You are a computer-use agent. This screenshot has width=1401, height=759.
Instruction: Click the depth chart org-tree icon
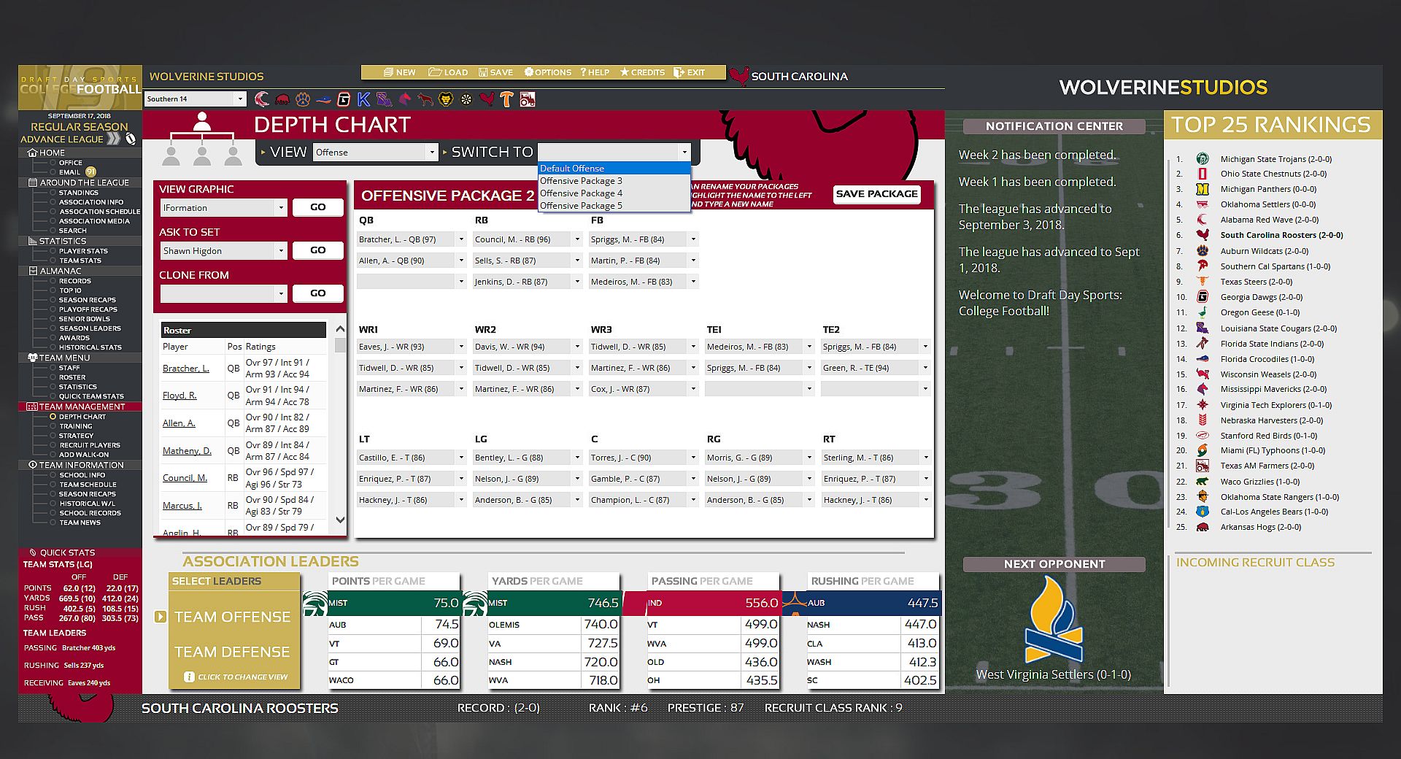pyautogui.click(x=202, y=139)
